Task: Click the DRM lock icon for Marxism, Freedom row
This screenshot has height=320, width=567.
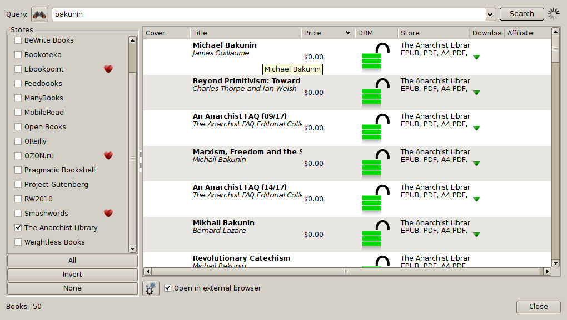Action: coord(375,162)
